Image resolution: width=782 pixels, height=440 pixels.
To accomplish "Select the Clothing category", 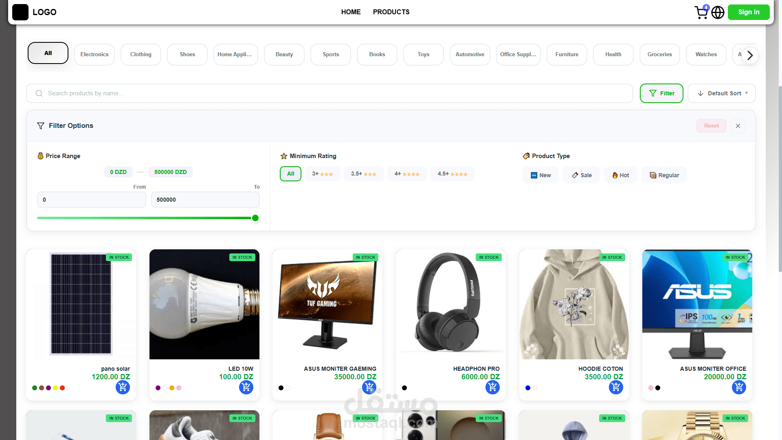I will (x=141, y=55).
